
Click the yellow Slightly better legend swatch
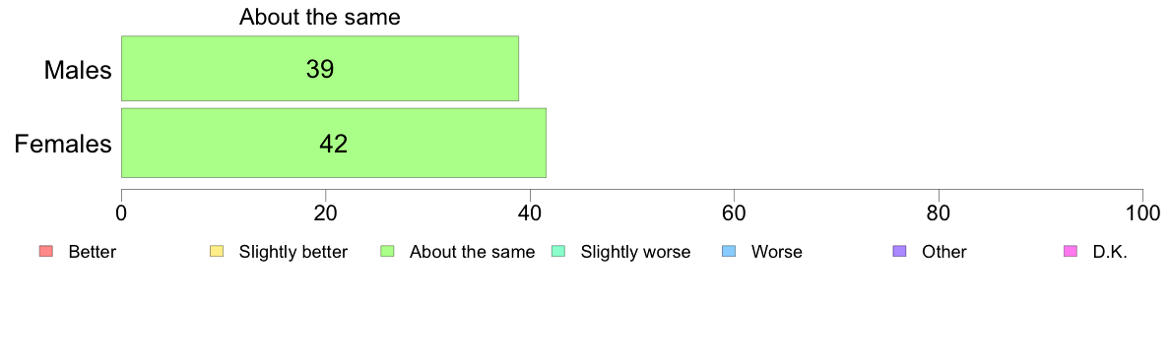[x=217, y=252]
